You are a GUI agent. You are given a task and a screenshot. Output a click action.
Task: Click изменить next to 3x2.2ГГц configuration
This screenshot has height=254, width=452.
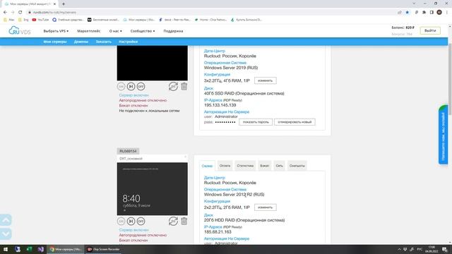pyautogui.click(x=266, y=80)
